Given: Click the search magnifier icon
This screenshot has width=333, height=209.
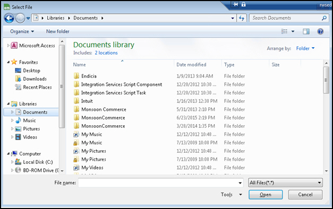Looking at the screenshot, I should (324, 18).
